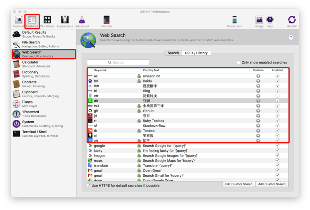Image resolution: width=310 pixels, height=210 pixels.
Task: Open Calculator feature settings
Action: point(44,64)
